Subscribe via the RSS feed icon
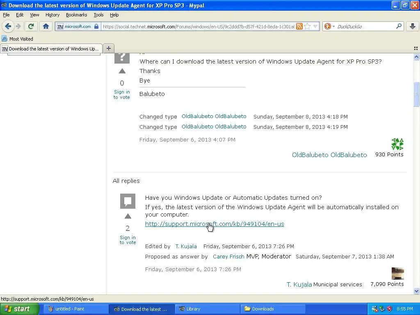The height and width of the screenshot is (315, 420). (299, 26)
